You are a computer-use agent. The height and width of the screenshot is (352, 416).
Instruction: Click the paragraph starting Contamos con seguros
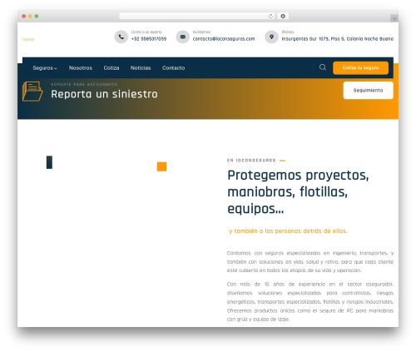(x=310, y=261)
